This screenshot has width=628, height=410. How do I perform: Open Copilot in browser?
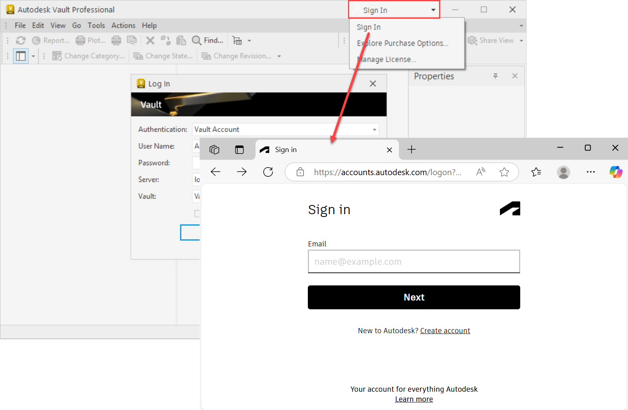pos(616,172)
